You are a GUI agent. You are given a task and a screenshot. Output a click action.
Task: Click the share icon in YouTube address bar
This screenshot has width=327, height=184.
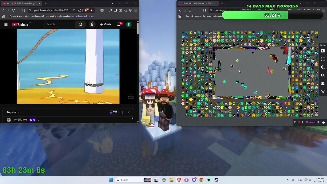(x=80, y=10)
